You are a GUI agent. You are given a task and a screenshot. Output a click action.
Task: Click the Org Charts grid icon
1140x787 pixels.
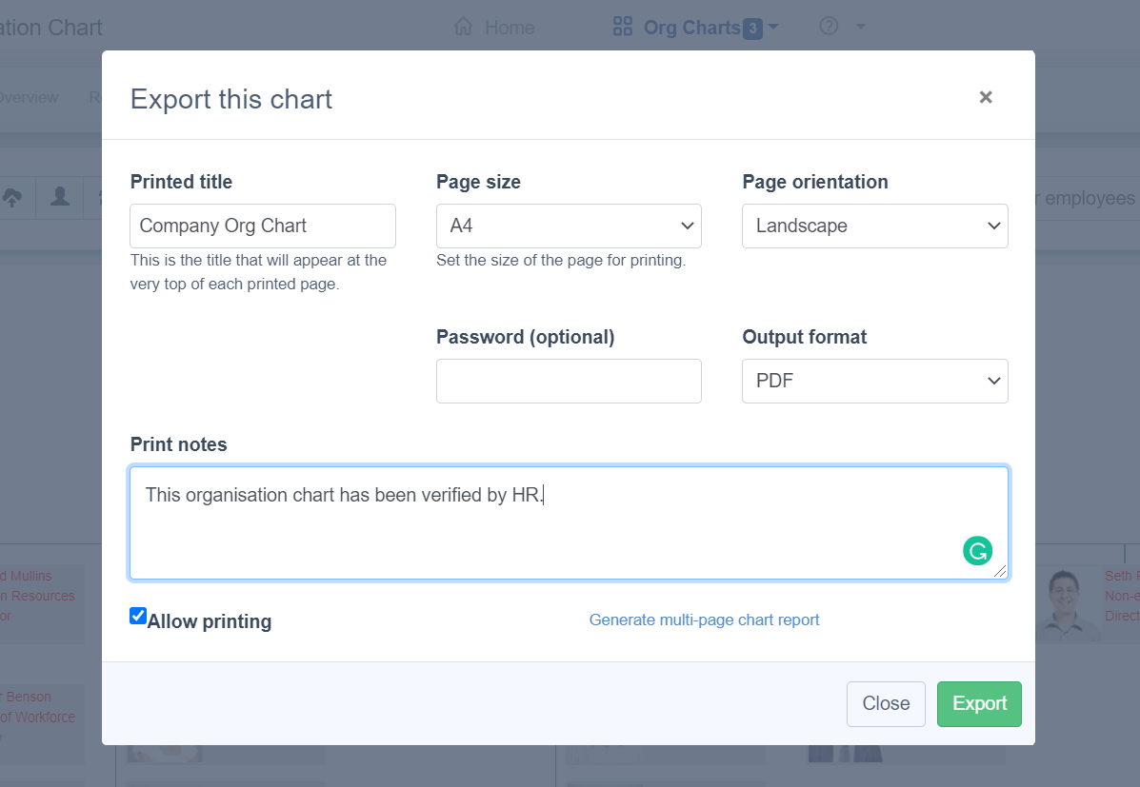(623, 27)
